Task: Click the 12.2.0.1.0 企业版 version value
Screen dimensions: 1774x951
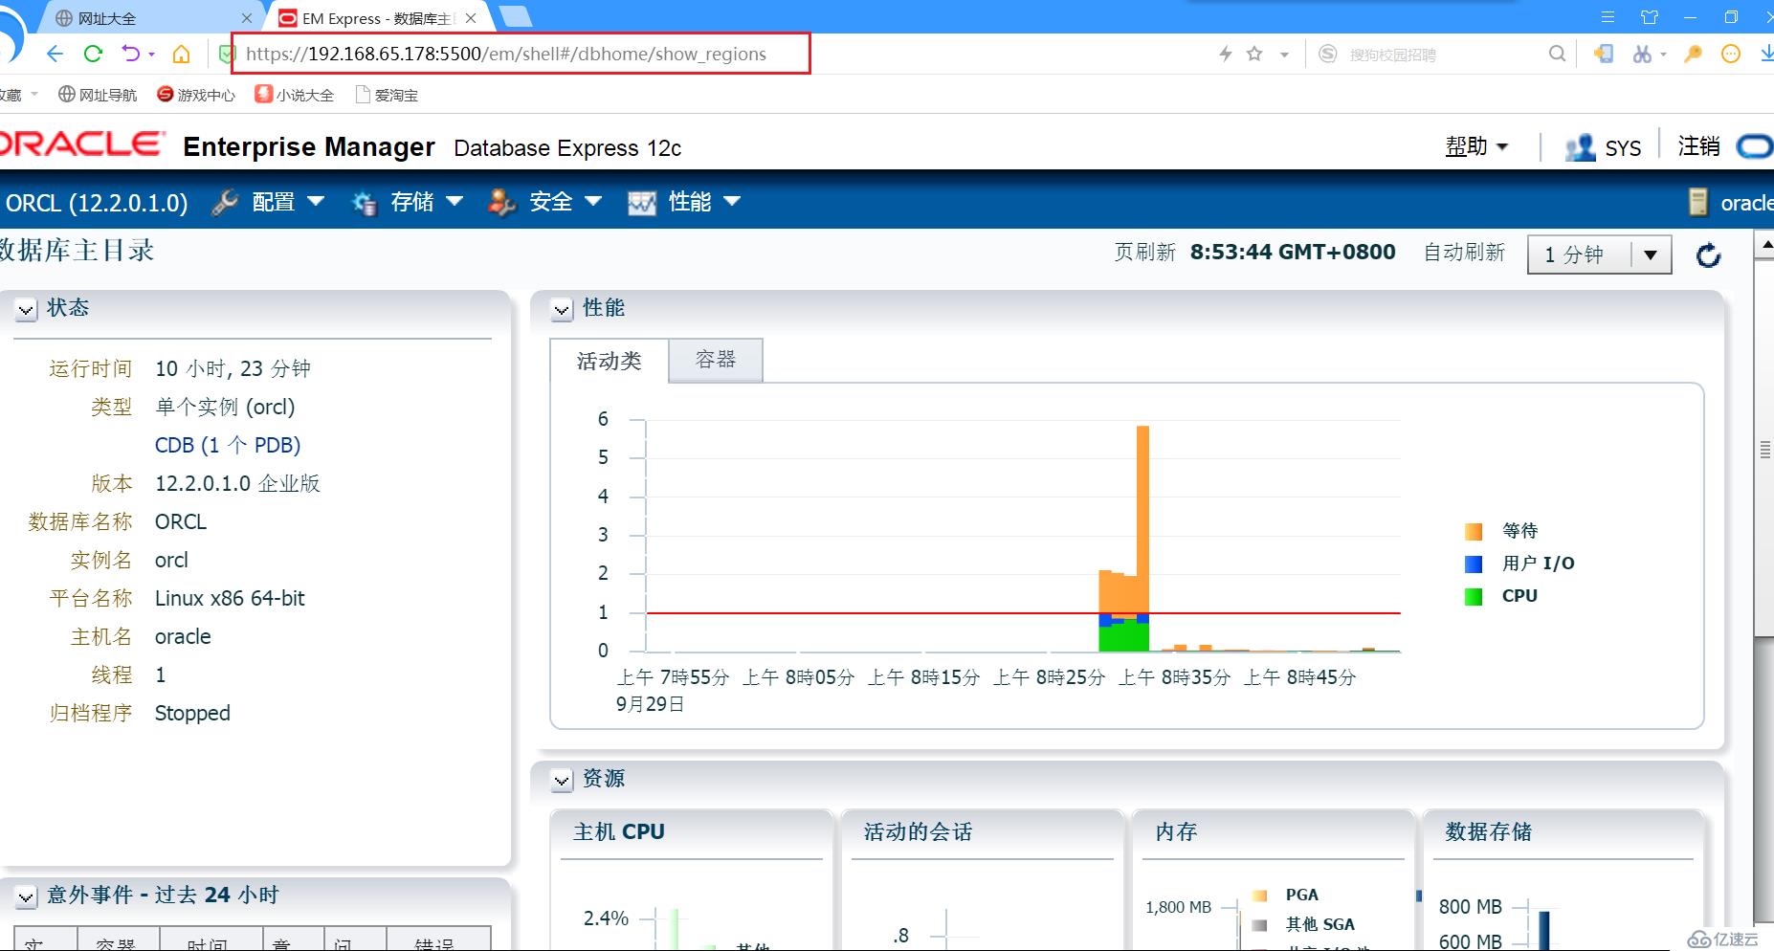Action: (237, 483)
